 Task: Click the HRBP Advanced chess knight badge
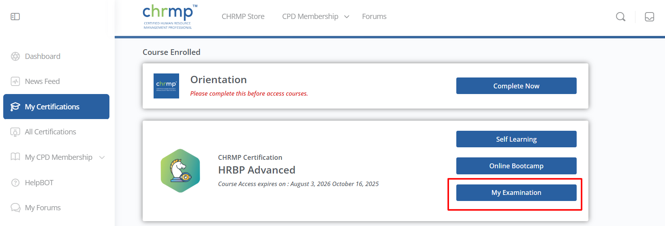180,171
